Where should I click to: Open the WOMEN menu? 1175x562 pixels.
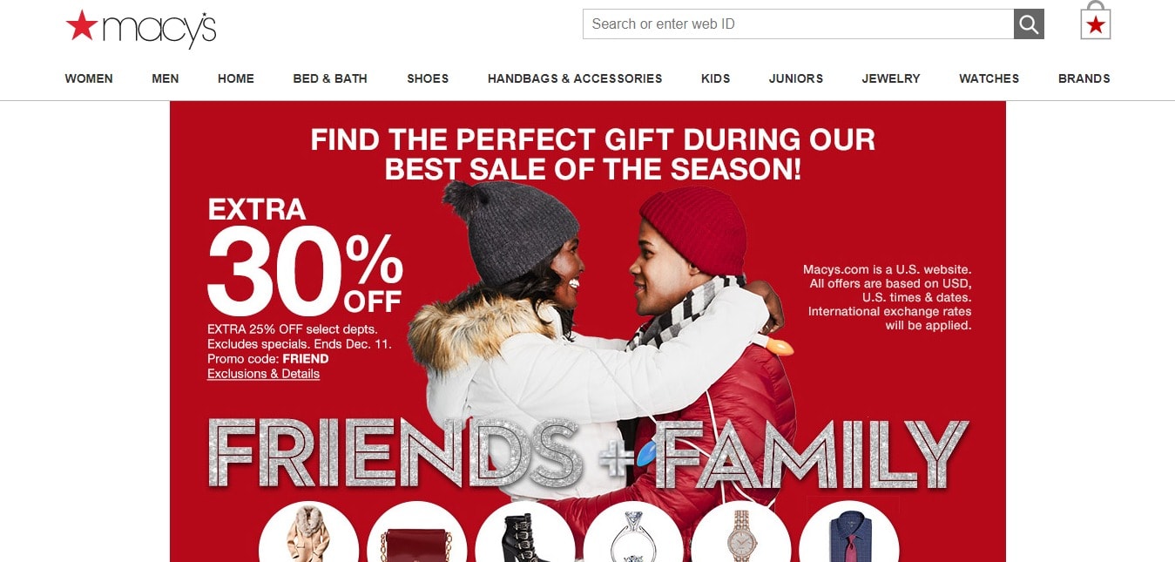89,78
